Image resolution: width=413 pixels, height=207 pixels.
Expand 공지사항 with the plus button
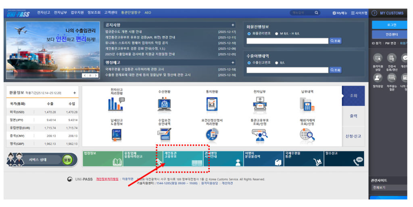(x=233, y=25)
